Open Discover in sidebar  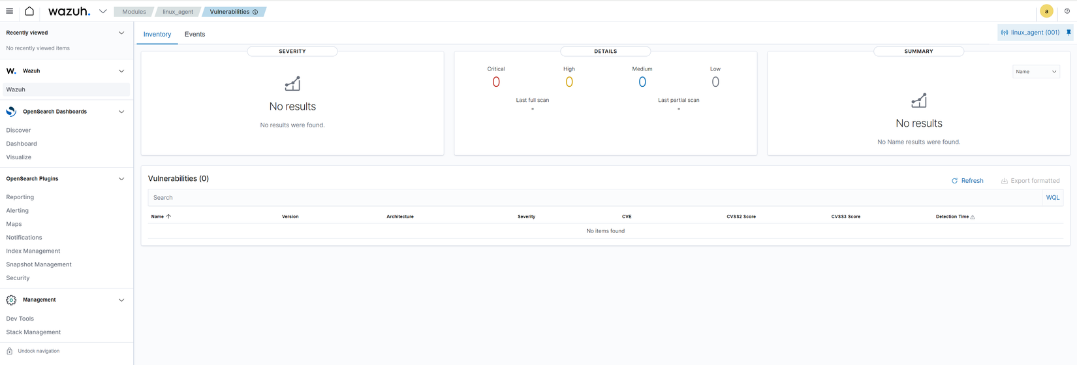[18, 130]
